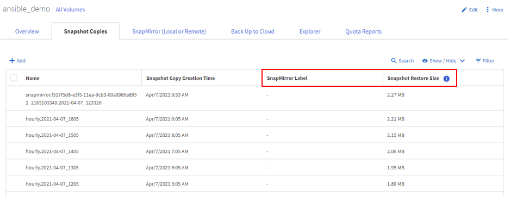Image resolution: width=523 pixels, height=197 pixels.
Task: Open the SnapMirror (Local or Remote) tab
Action: click(169, 31)
